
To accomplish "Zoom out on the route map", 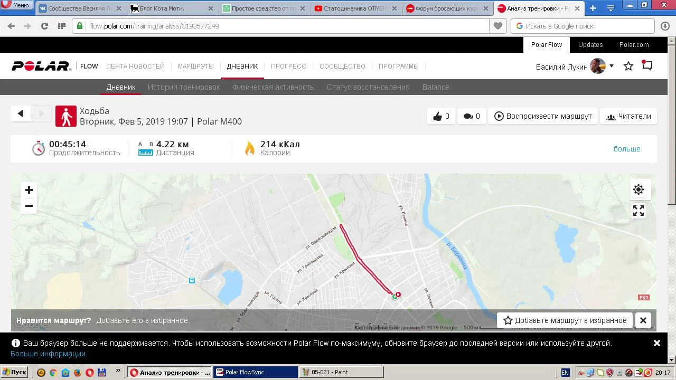I will 29,206.
